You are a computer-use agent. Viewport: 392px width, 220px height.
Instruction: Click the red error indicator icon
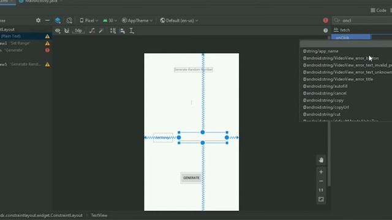click(x=325, y=20)
